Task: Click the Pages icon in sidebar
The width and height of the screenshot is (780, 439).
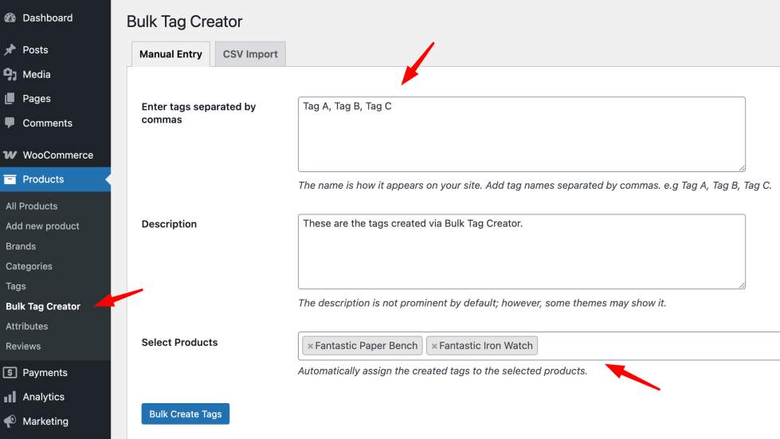Action: click(x=10, y=99)
